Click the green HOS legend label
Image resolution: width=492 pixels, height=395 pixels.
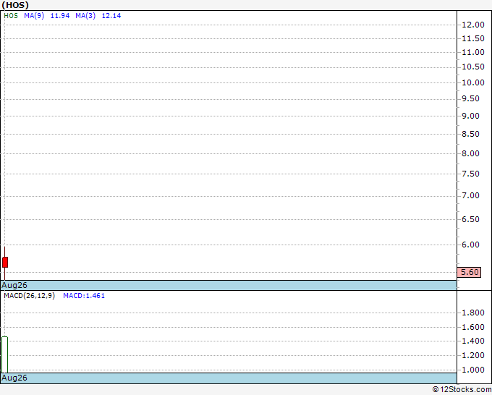11,16
